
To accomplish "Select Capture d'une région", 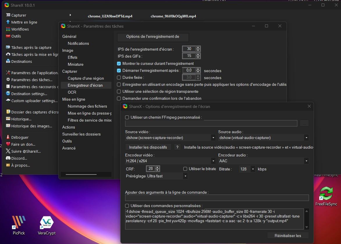I will (86, 78).
